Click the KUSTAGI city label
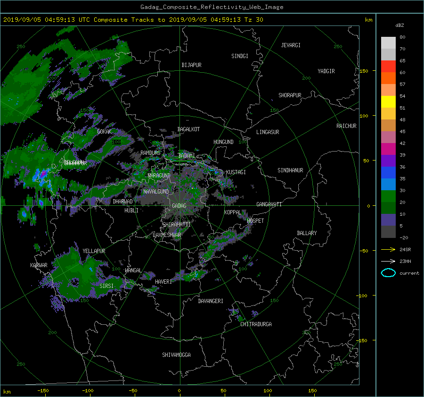The width and height of the screenshot is (424, 397). pyautogui.click(x=236, y=172)
